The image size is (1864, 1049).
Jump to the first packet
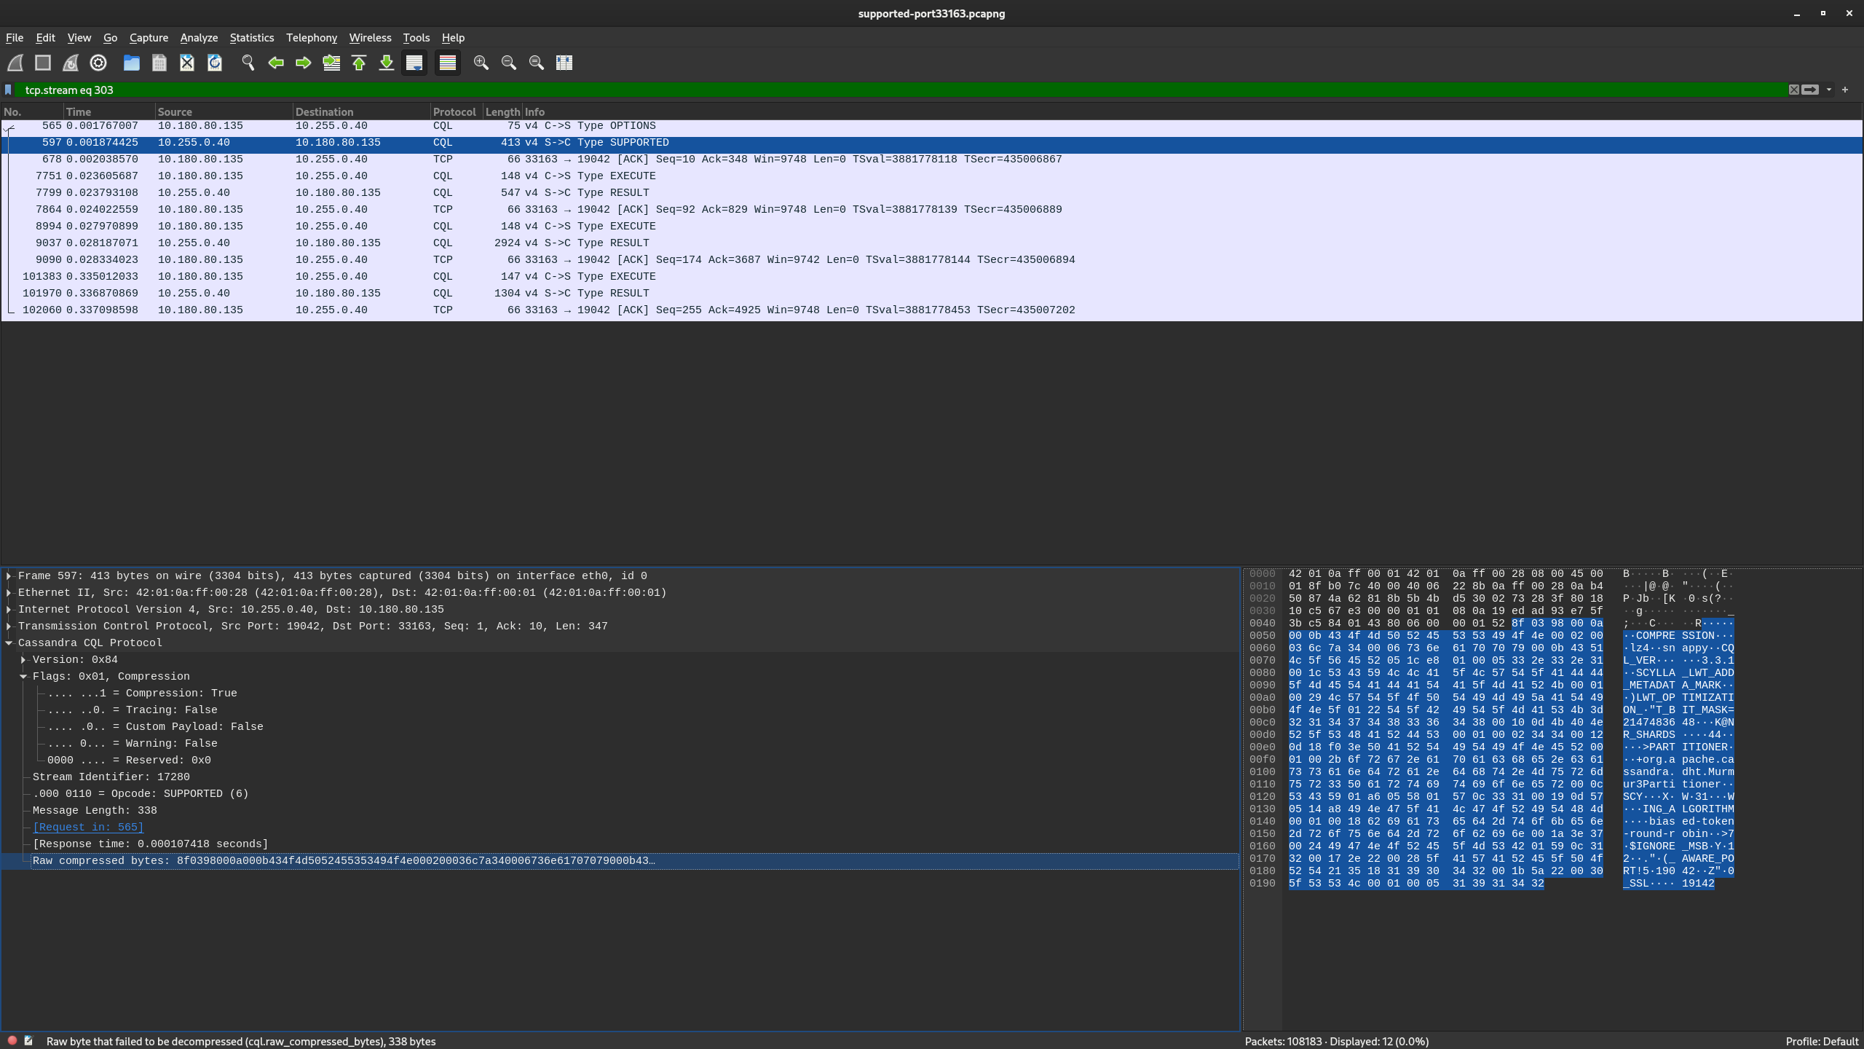pos(358,63)
